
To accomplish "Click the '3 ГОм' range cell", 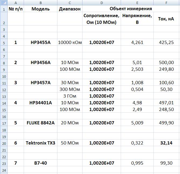I will click(70, 96).
